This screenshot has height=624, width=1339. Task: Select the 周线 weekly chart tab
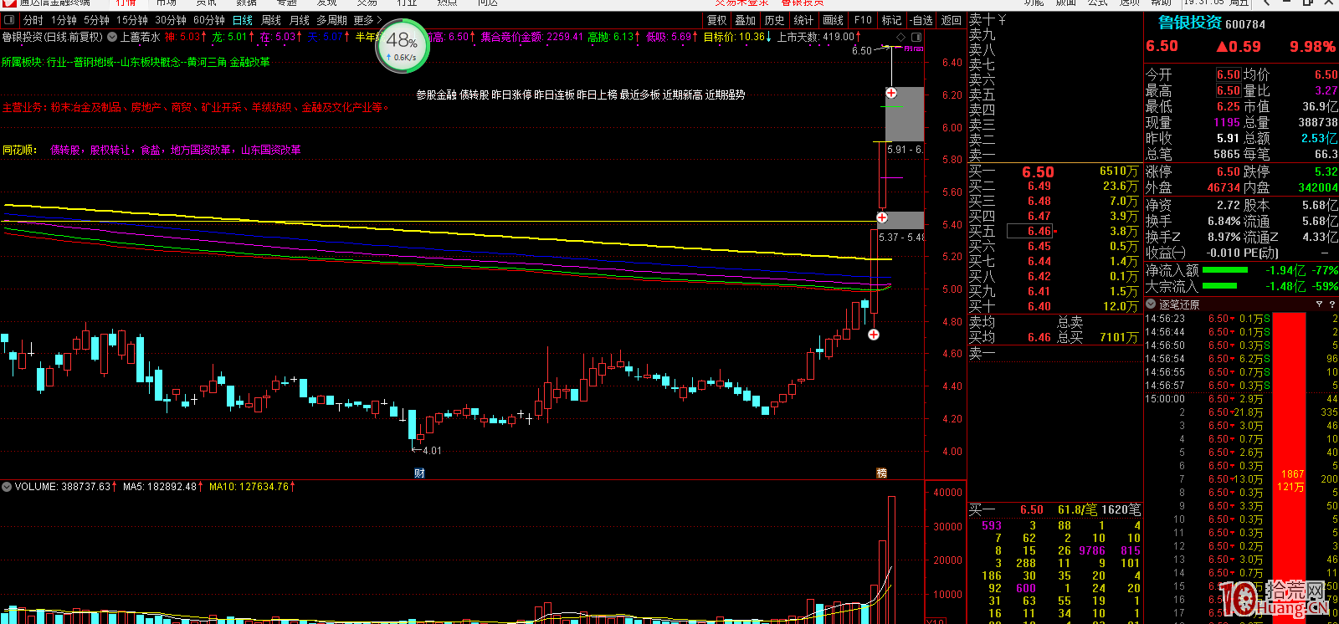(x=271, y=20)
